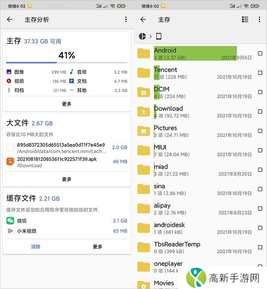
Task: Open three-dot overflow menu in 主存分析 screen
Action: [x=126, y=20]
